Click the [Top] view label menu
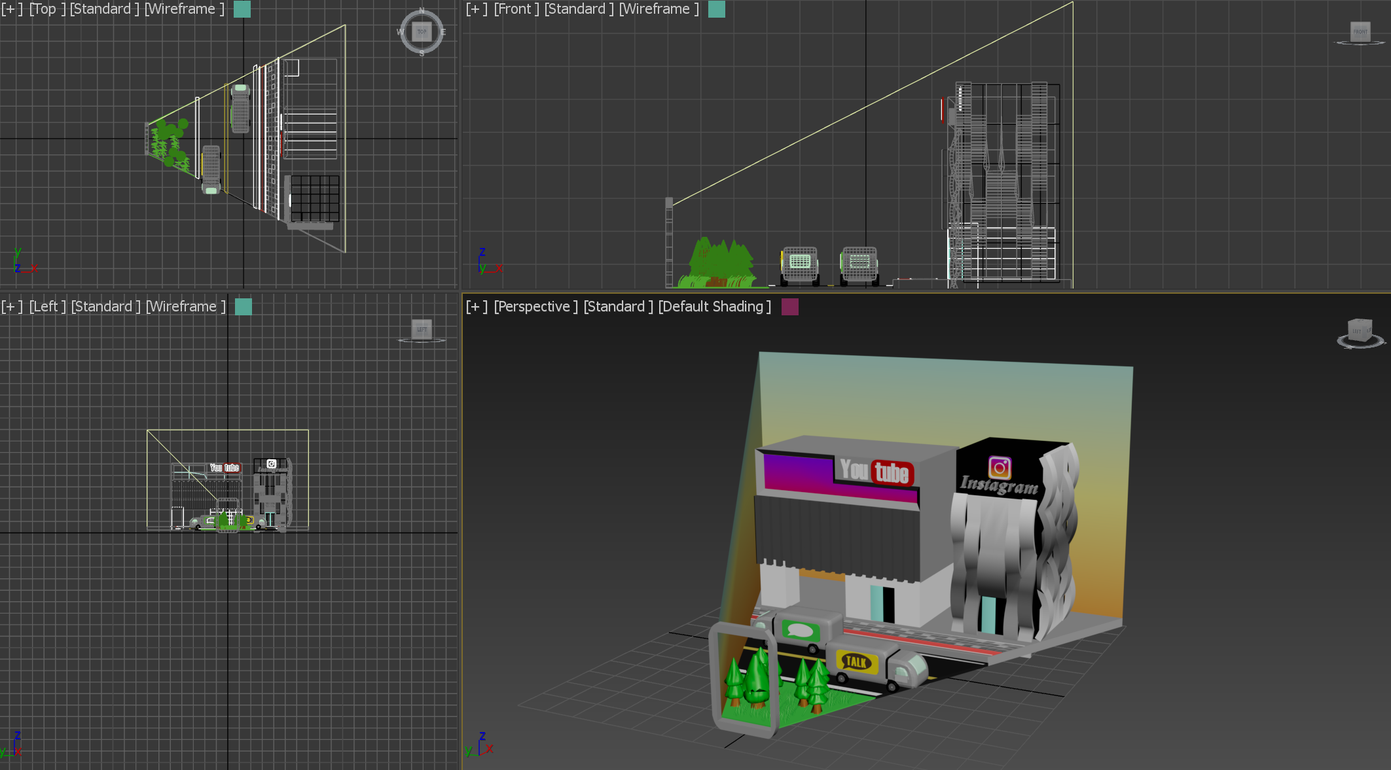 [x=47, y=9]
